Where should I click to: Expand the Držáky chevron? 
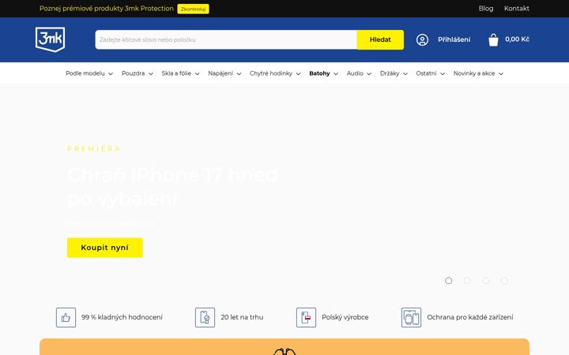pos(405,74)
